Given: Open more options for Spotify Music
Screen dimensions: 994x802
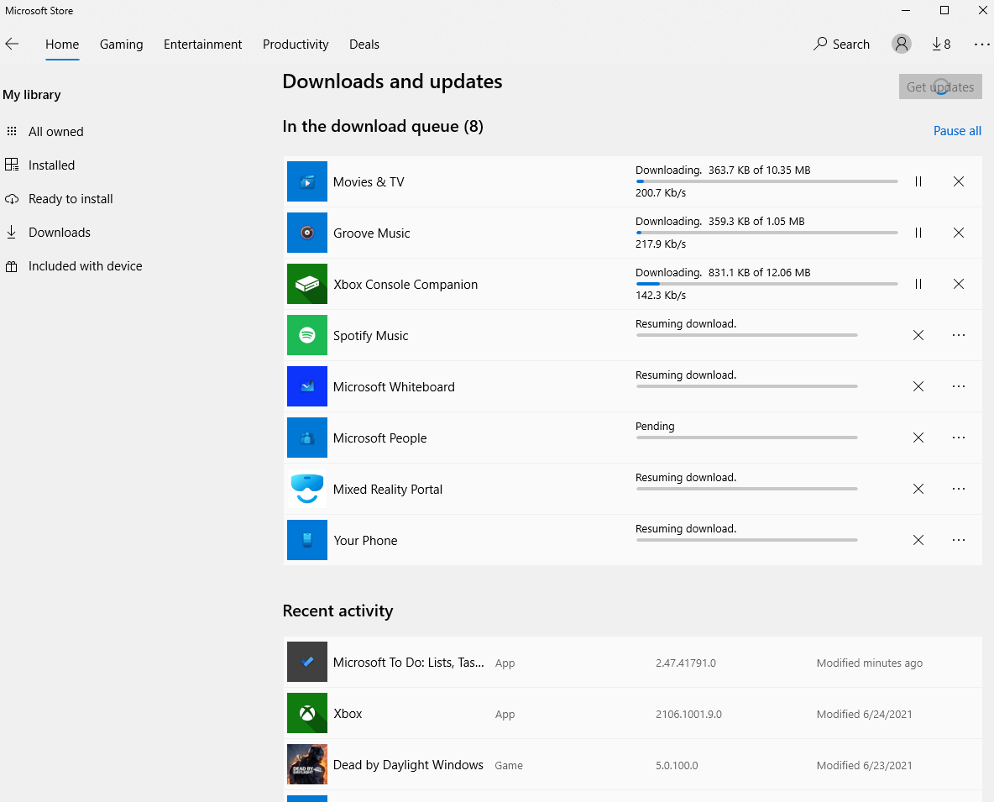Looking at the screenshot, I should [x=959, y=335].
